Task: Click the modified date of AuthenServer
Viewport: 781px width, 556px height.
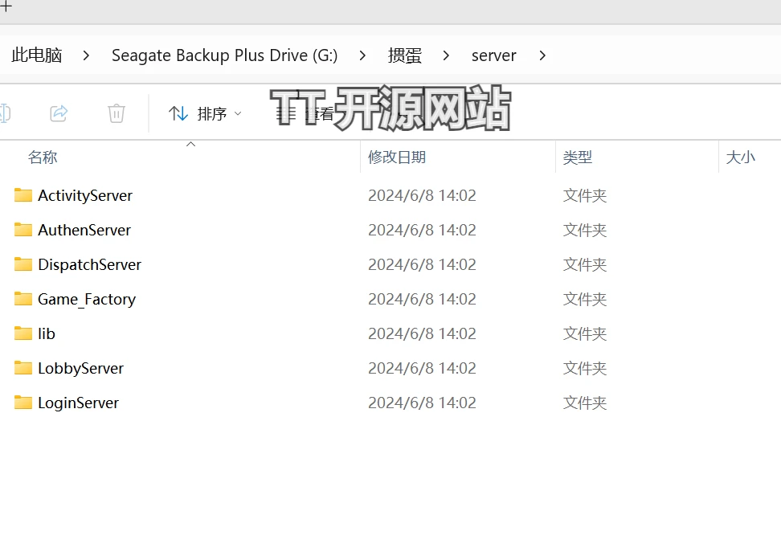Action: tap(422, 230)
